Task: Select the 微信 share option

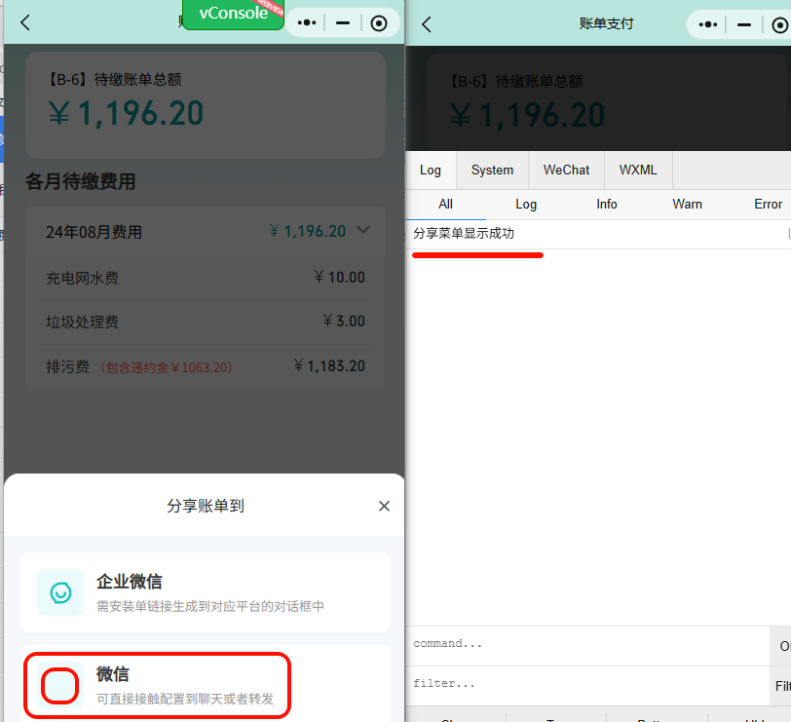Action: pyautogui.click(x=156, y=685)
